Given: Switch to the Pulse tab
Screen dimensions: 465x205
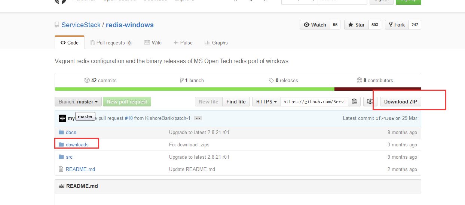Looking at the screenshot, I should (183, 43).
